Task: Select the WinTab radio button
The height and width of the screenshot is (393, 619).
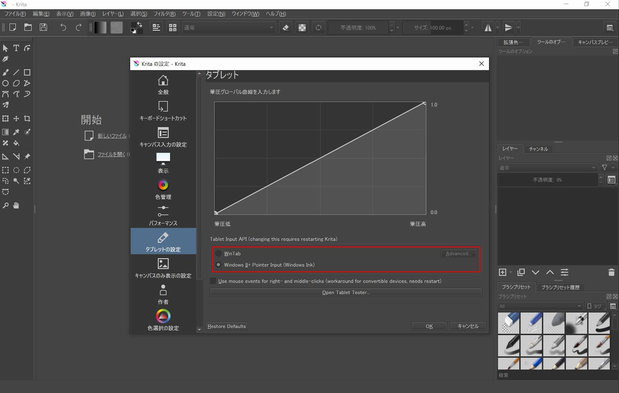Action: point(219,253)
